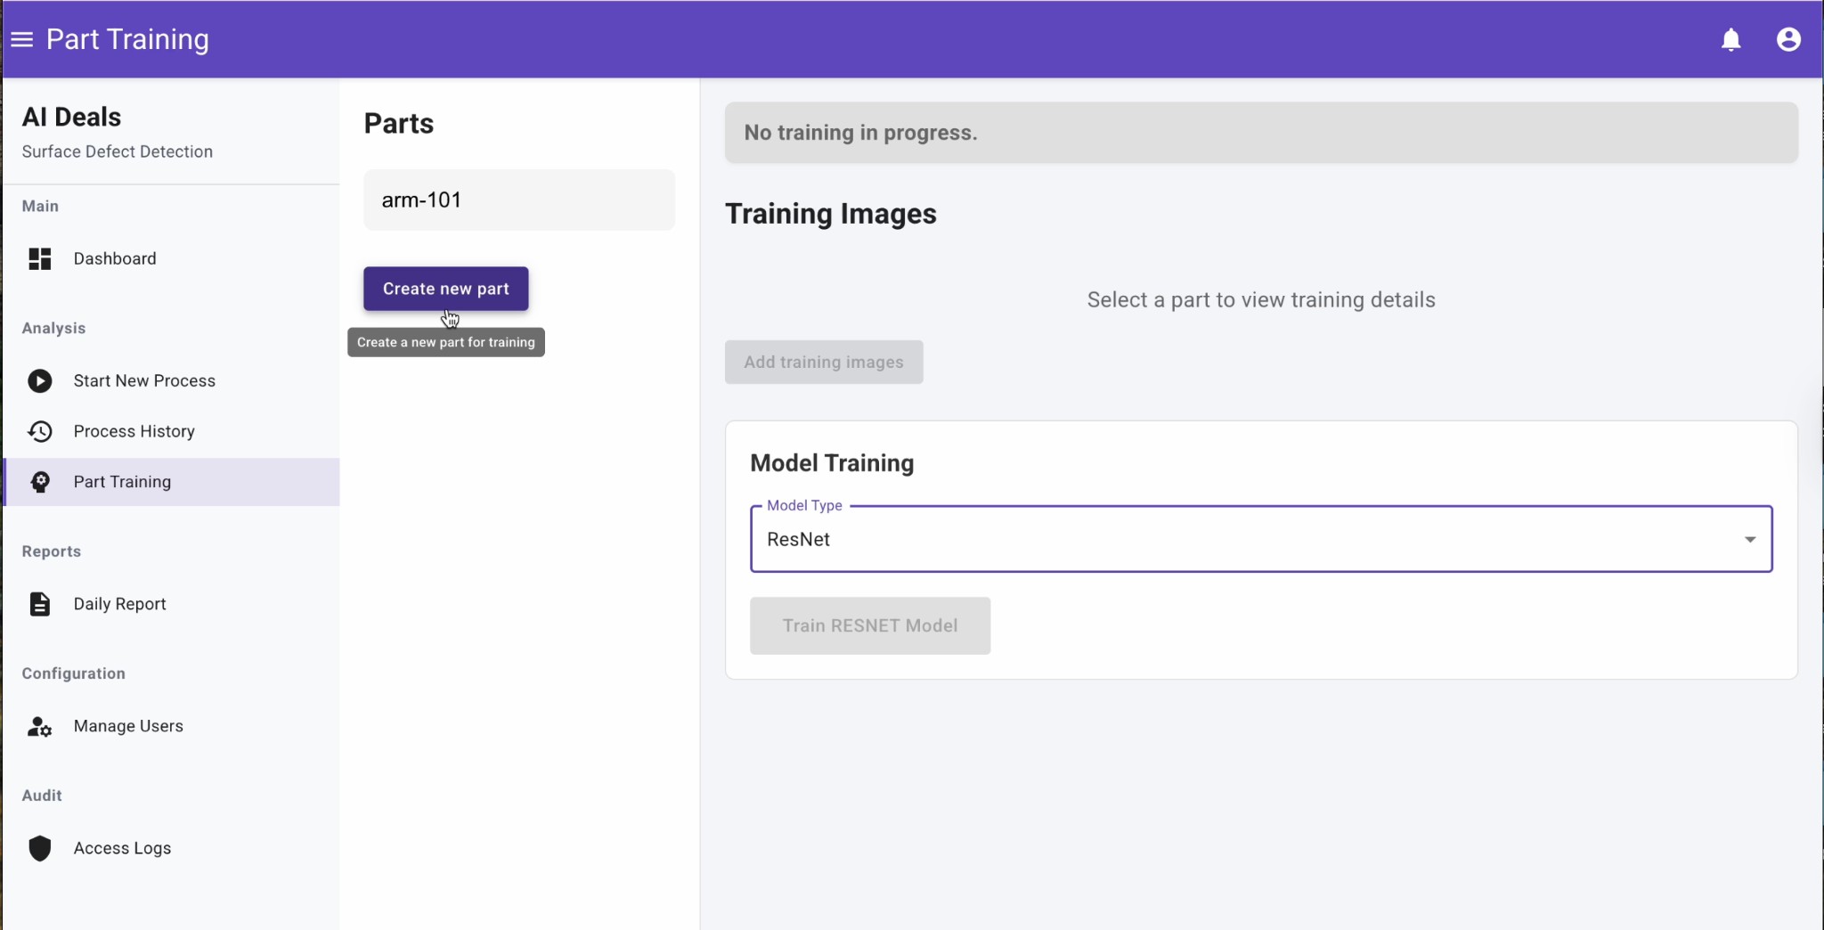This screenshot has width=1824, height=930.
Task: Click the Manage Users gear-person icon
Action: tap(40, 727)
